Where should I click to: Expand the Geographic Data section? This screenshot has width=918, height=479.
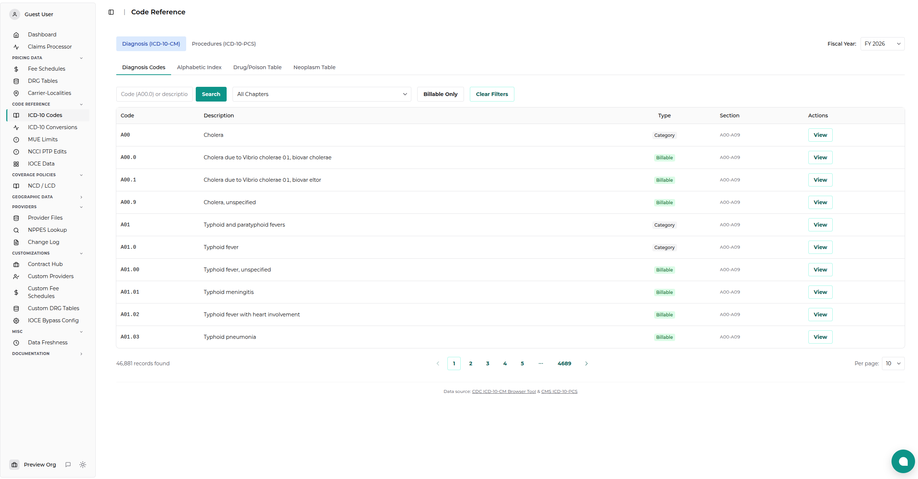(47, 197)
